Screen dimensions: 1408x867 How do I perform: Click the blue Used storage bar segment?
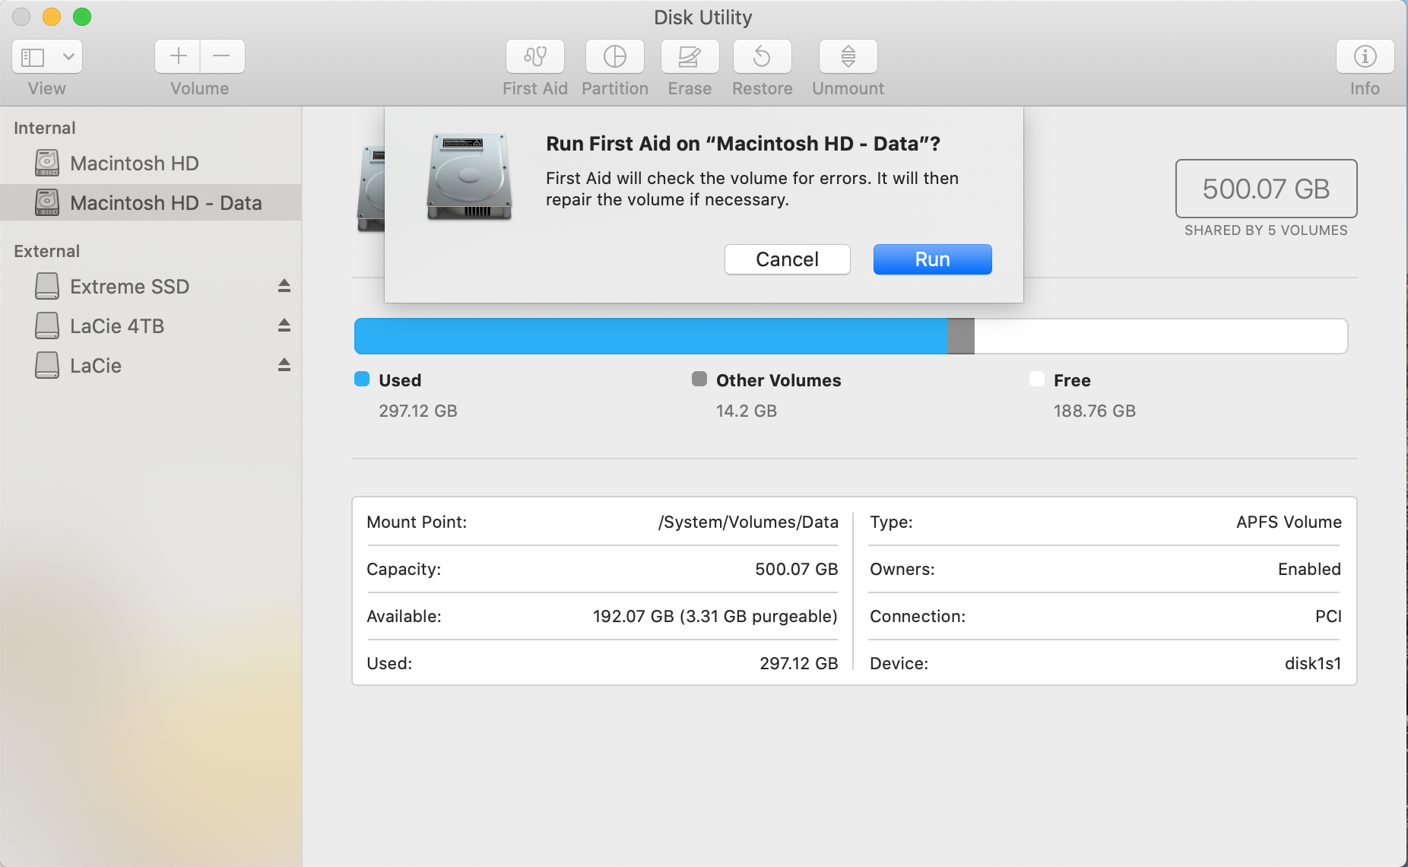coord(650,336)
